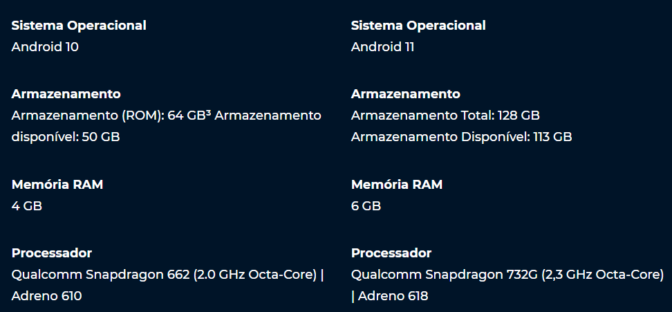Click the Memória RAM heading above 6 GB
Viewport: 672px width, 312px height.
point(397,185)
